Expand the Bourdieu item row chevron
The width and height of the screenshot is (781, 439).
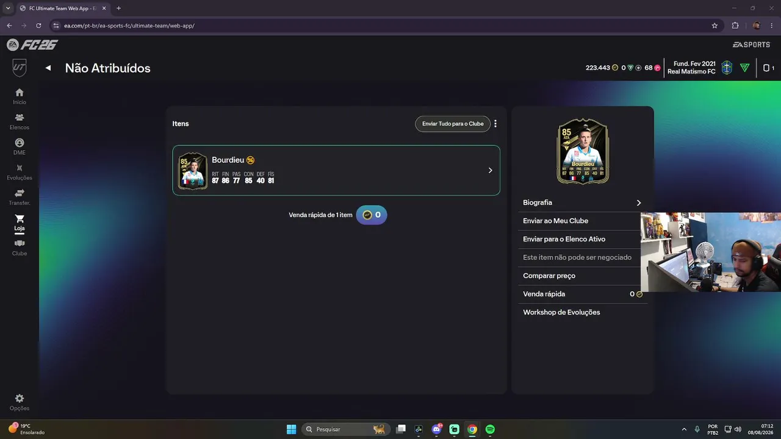490,171
